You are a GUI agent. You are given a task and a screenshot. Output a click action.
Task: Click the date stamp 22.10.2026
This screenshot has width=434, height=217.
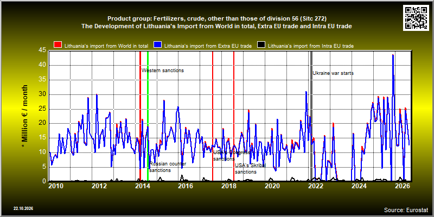[23, 208]
